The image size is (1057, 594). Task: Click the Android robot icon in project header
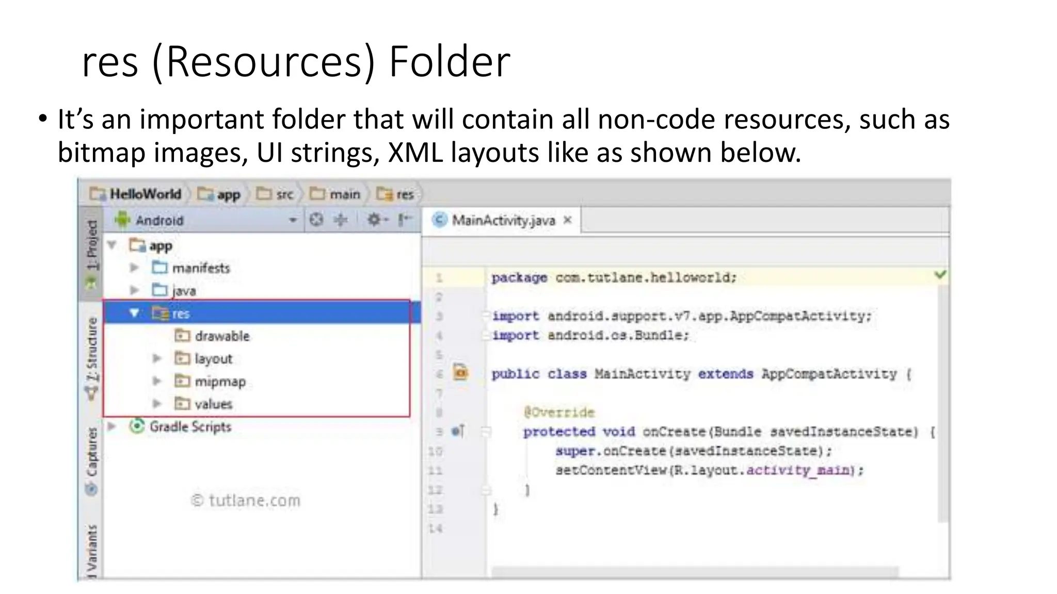click(x=122, y=220)
